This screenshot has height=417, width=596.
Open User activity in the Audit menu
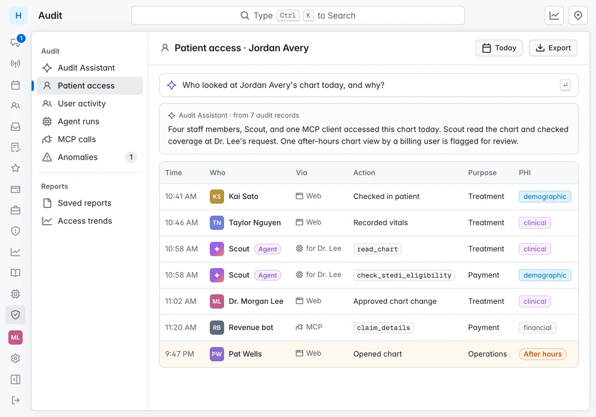pyautogui.click(x=90, y=104)
